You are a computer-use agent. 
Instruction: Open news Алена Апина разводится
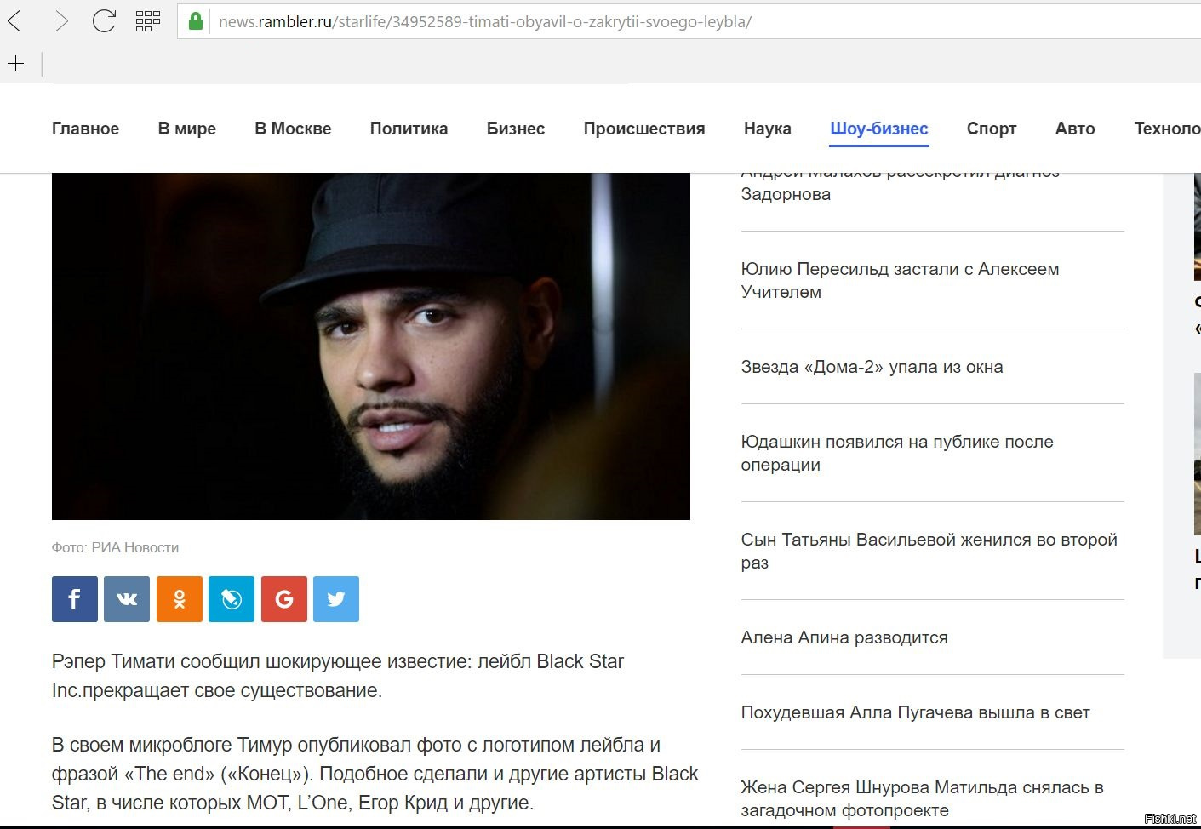pos(844,637)
